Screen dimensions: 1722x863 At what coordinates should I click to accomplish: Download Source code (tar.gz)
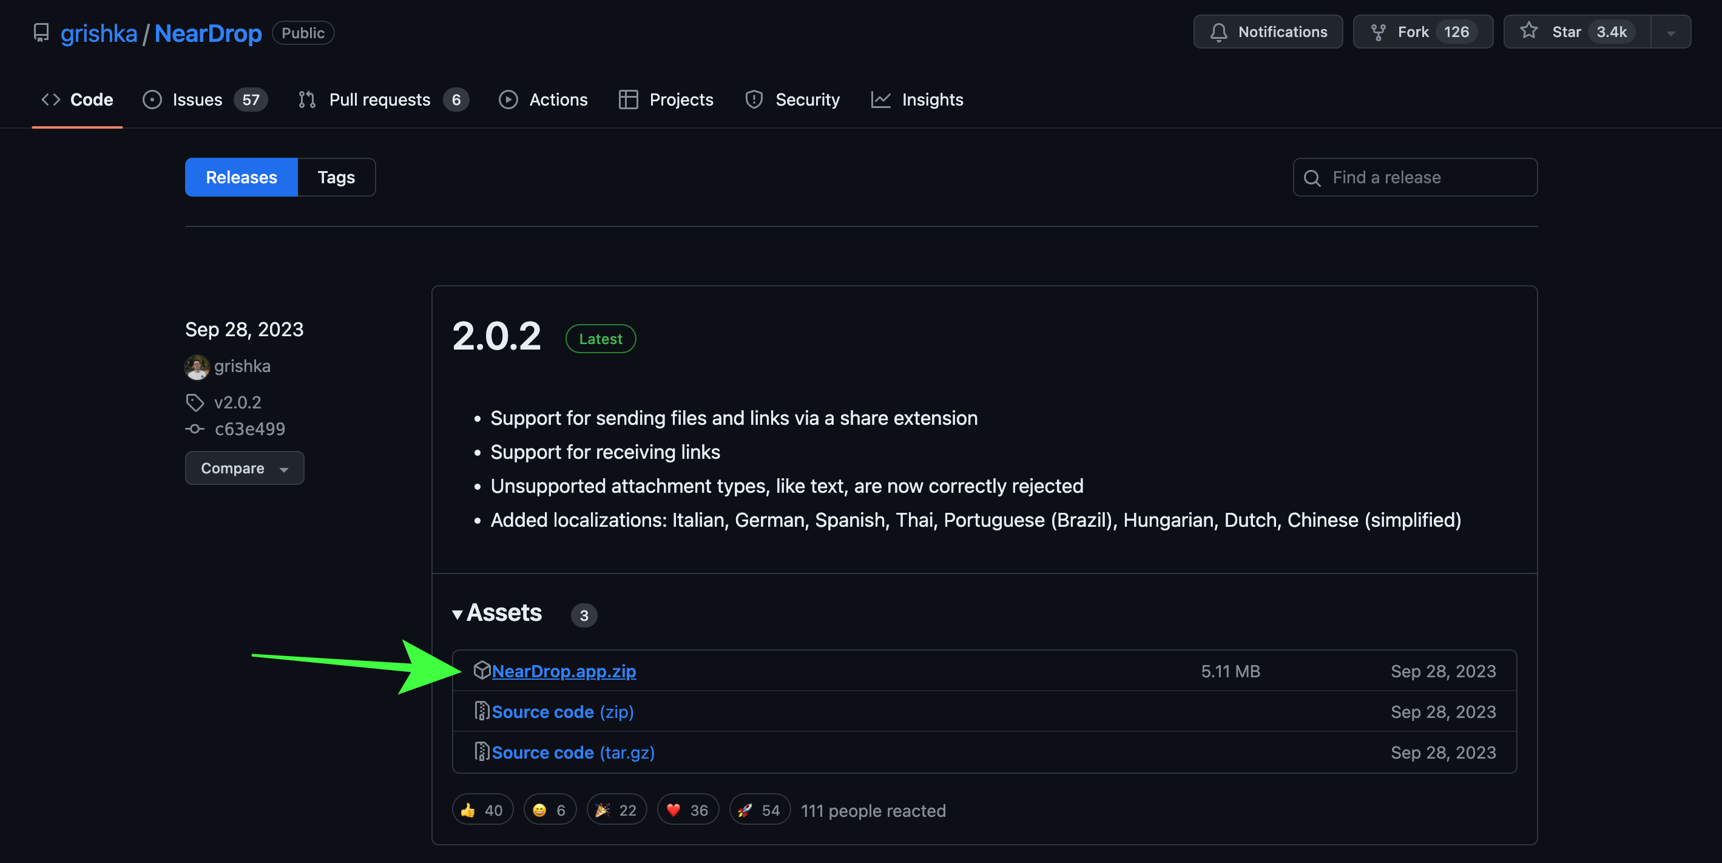(573, 753)
